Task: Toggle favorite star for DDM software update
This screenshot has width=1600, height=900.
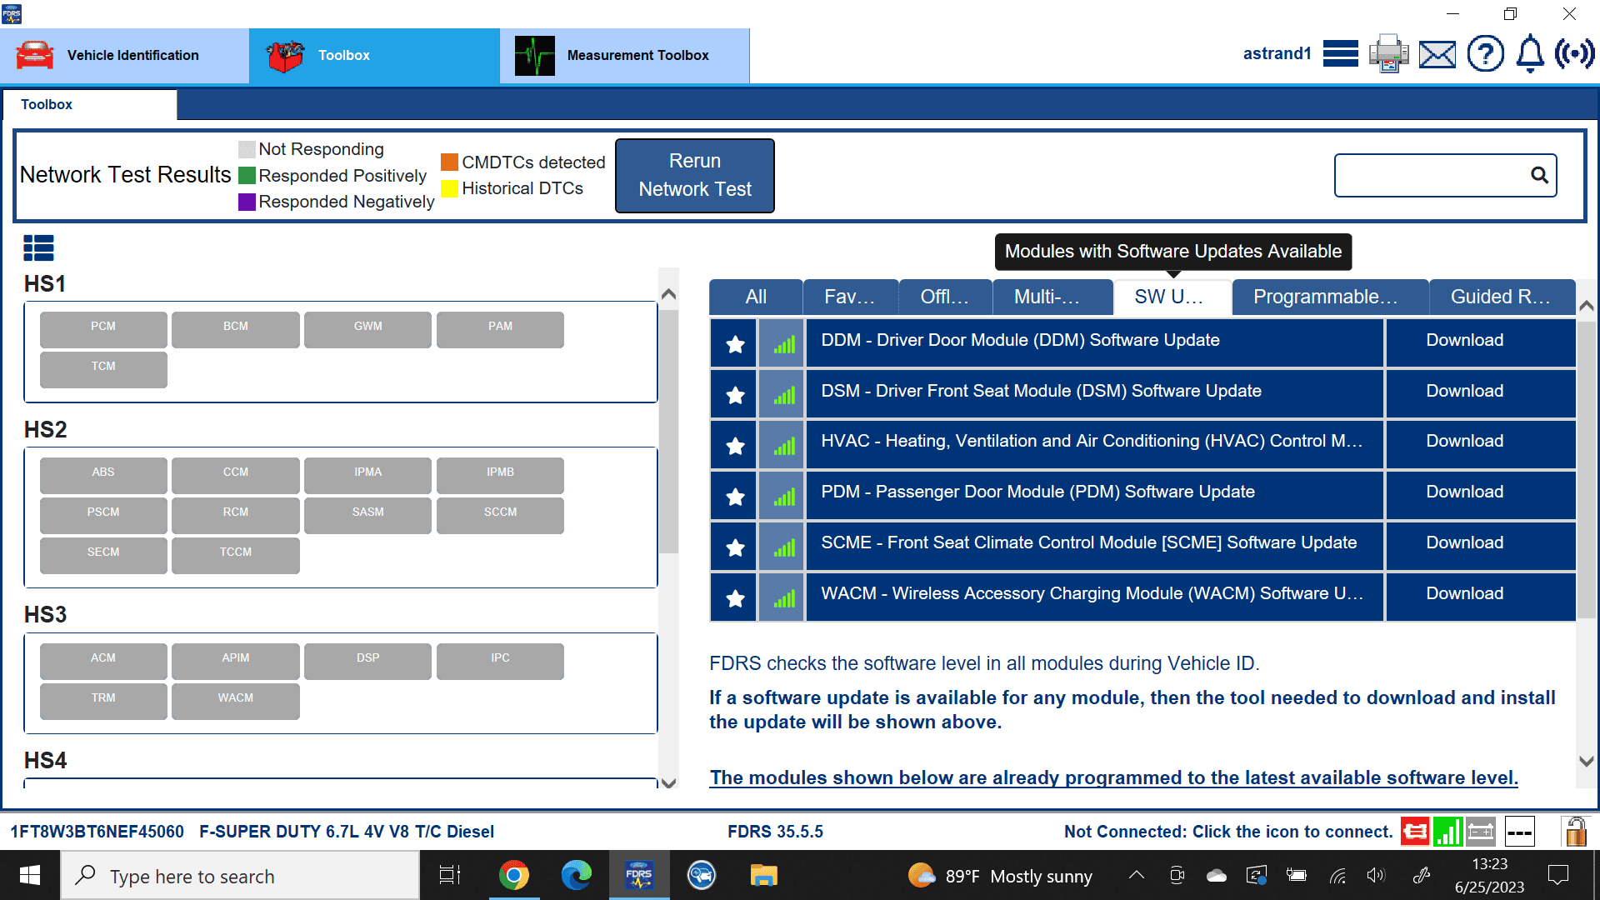Action: (x=734, y=344)
